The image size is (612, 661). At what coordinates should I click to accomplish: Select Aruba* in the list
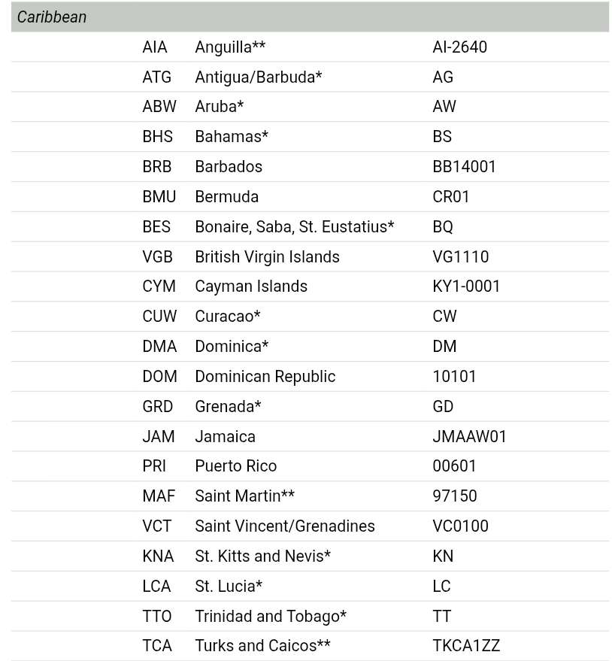pos(219,107)
